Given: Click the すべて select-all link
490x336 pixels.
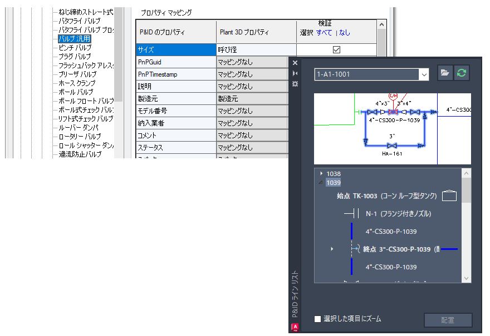Looking at the screenshot, I should [324, 33].
